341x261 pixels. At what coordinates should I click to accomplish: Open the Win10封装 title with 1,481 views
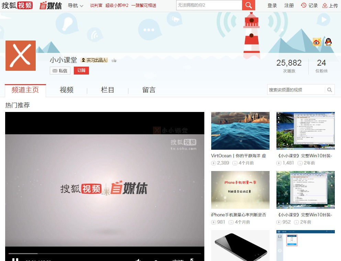tap(305, 156)
